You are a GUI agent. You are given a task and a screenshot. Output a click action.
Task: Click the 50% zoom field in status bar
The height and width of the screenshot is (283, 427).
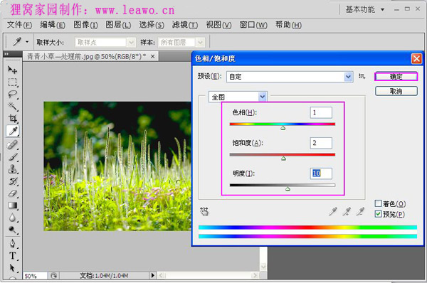pos(35,276)
